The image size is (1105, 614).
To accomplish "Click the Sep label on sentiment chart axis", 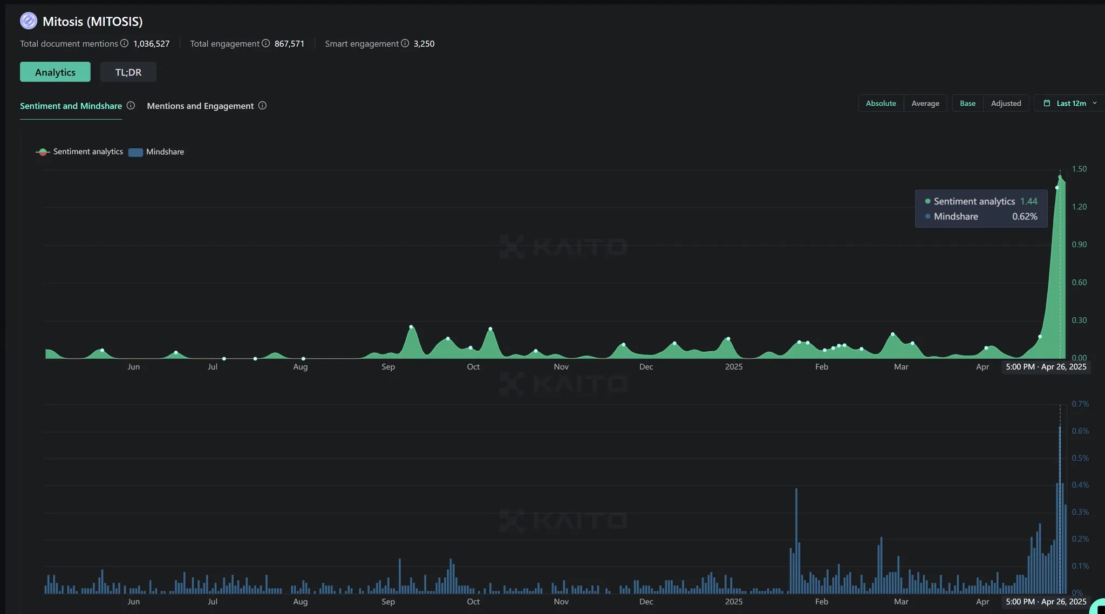I will tap(388, 367).
